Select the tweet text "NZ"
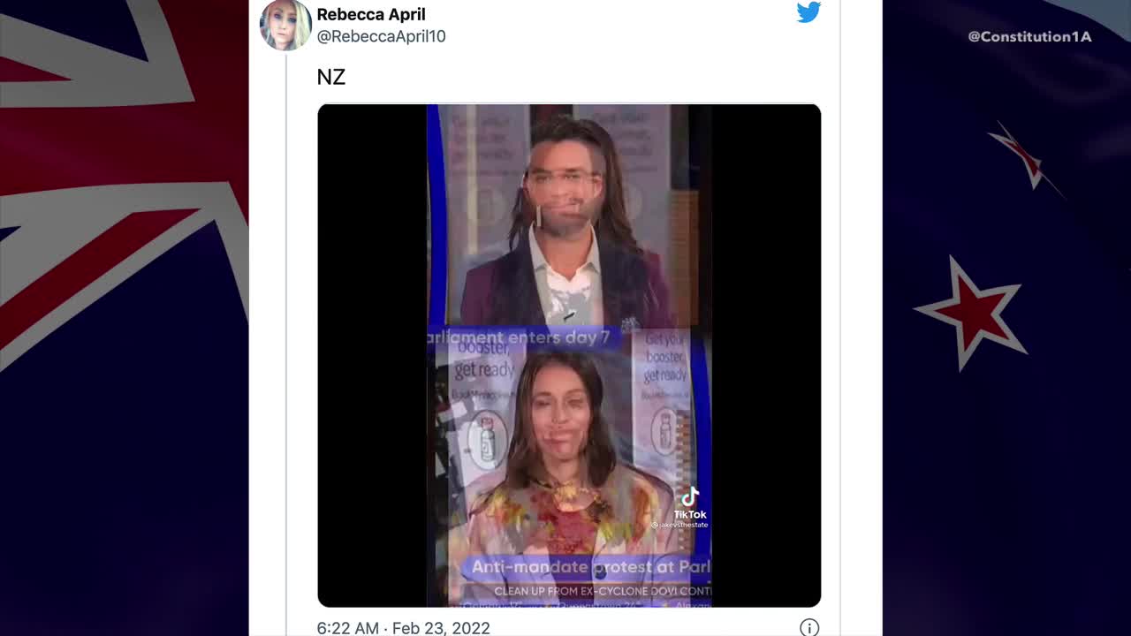The width and height of the screenshot is (1131, 636). pos(330,77)
